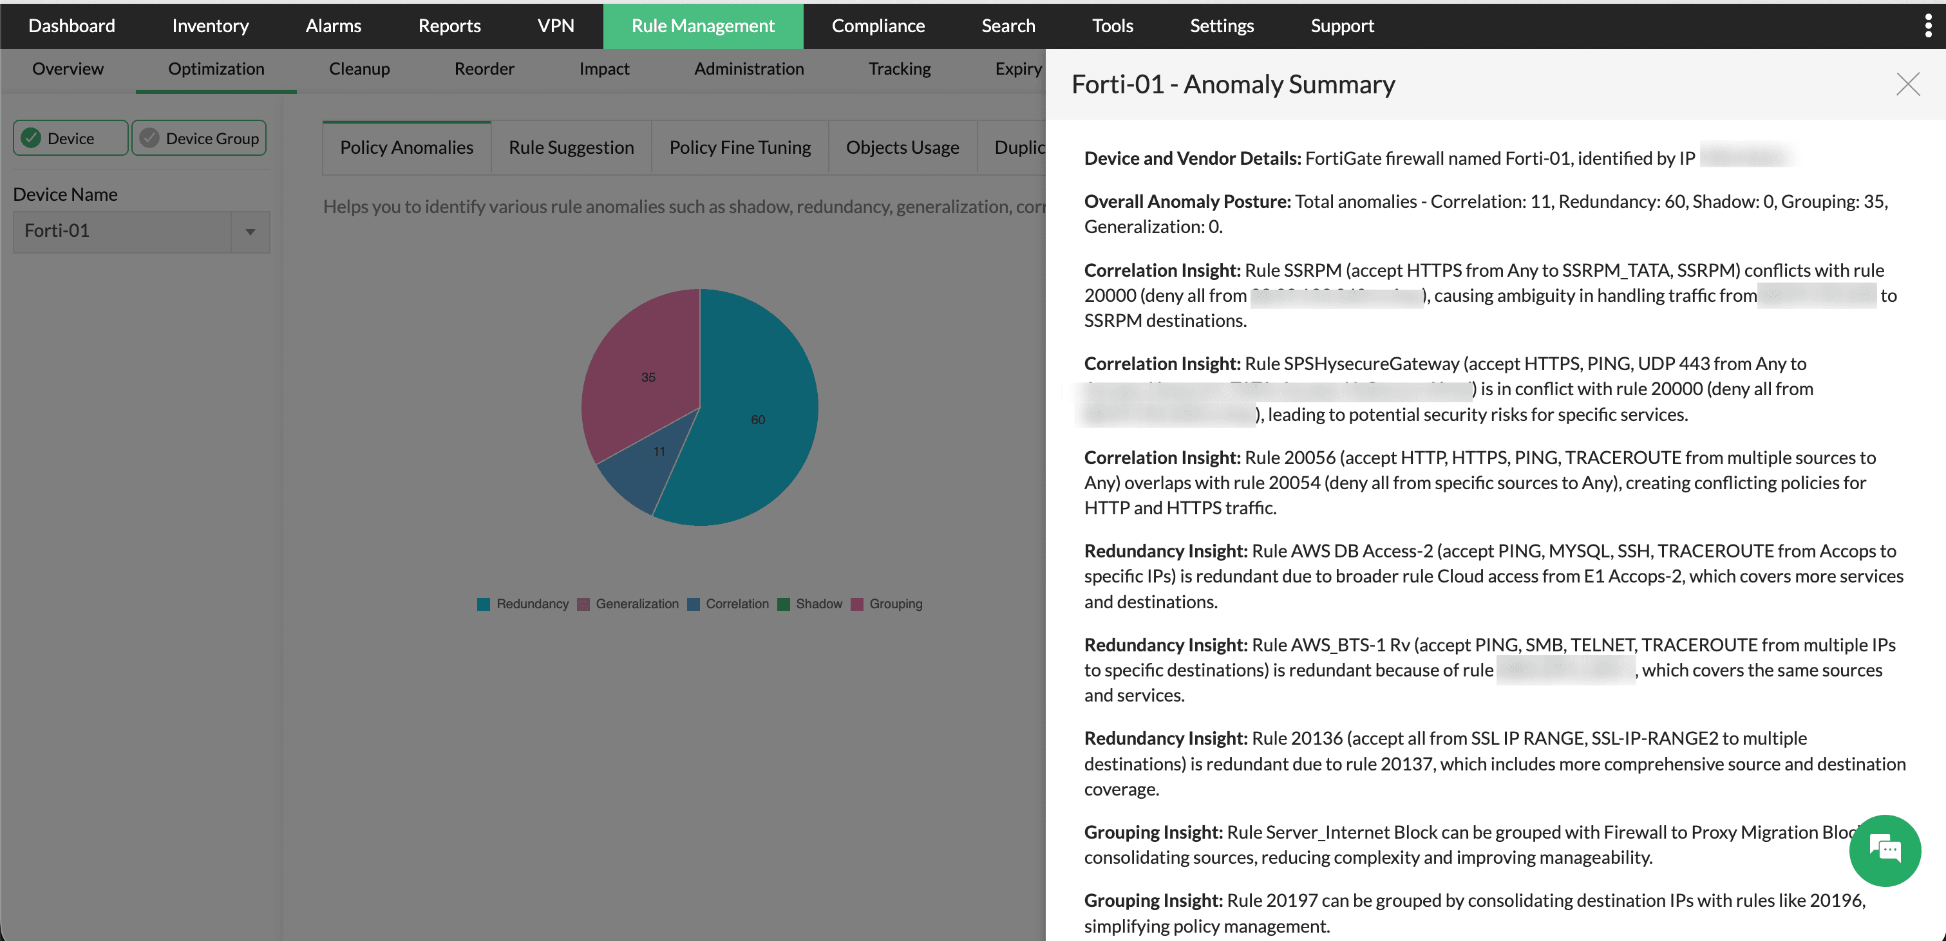The width and height of the screenshot is (1946, 941).
Task: Open the Settings menu
Action: 1222,26
